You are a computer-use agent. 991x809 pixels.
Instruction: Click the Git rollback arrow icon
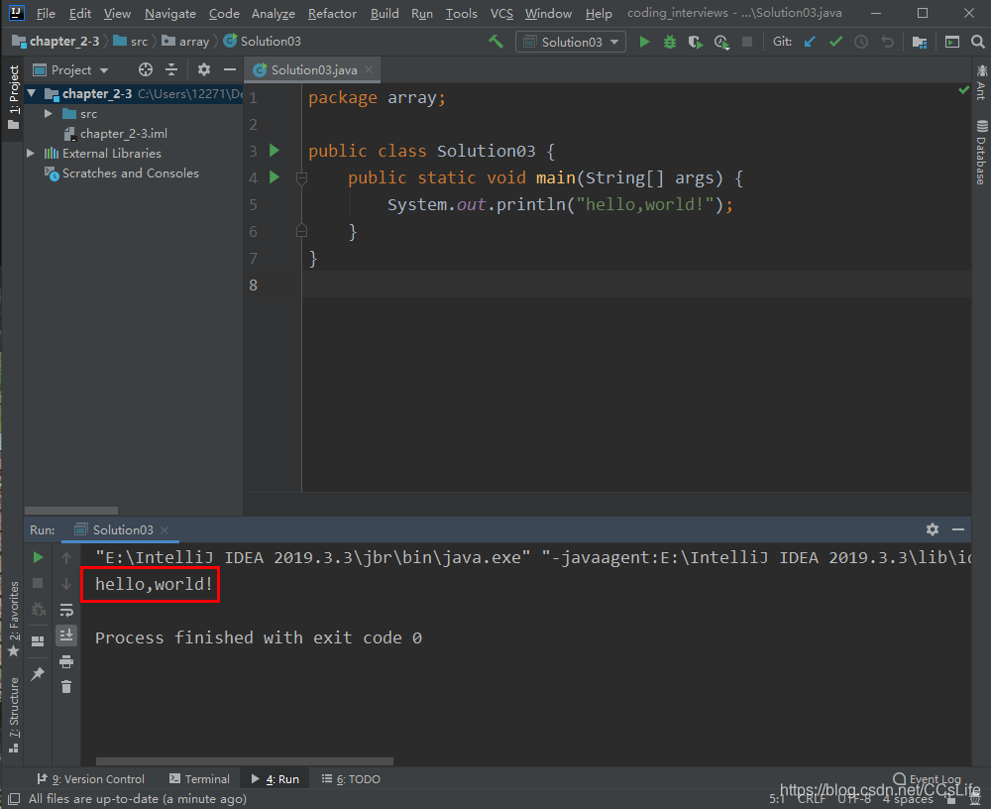point(887,42)
